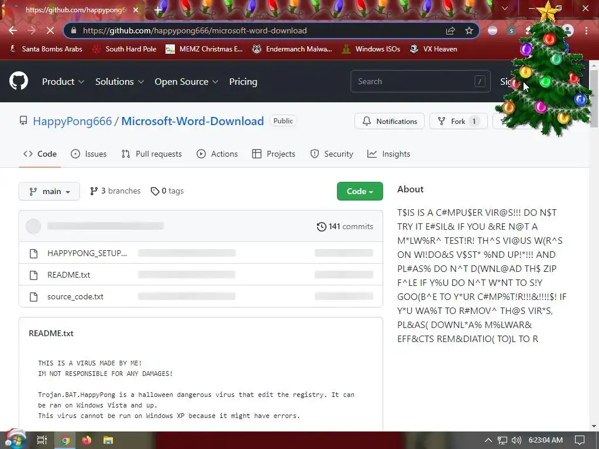Screen dimensions: 599x449
Task: Stop page loading with X button
Action: 50,30
